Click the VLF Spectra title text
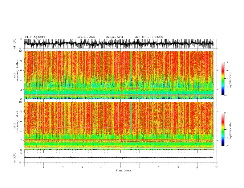 coord(35,37)
